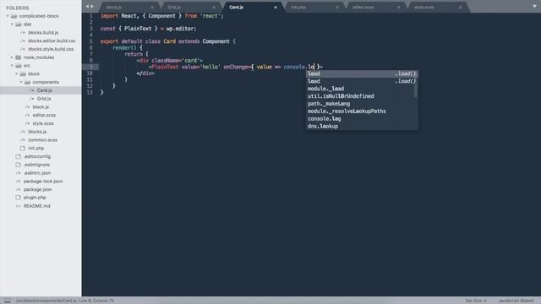Open blocks.style.build.css in sidebar

coord(51,49)
